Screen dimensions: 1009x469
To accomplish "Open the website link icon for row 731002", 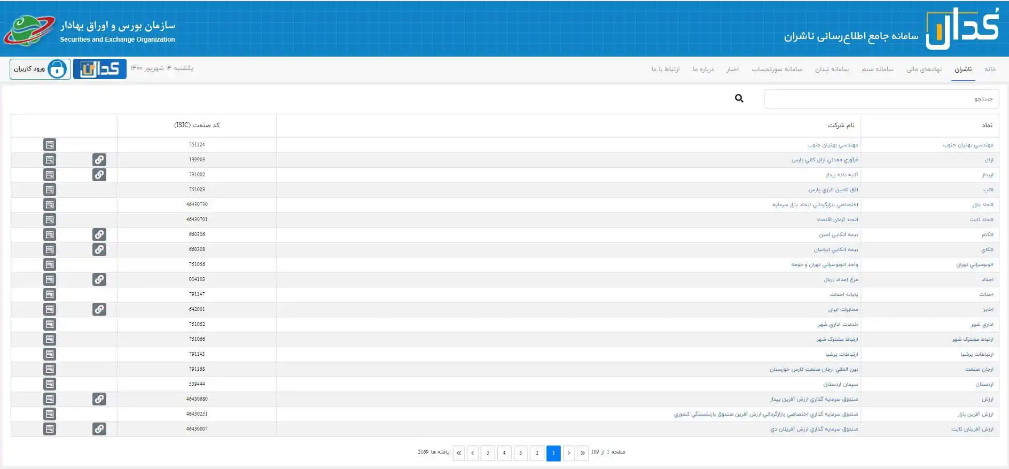I will coord(99,175).
